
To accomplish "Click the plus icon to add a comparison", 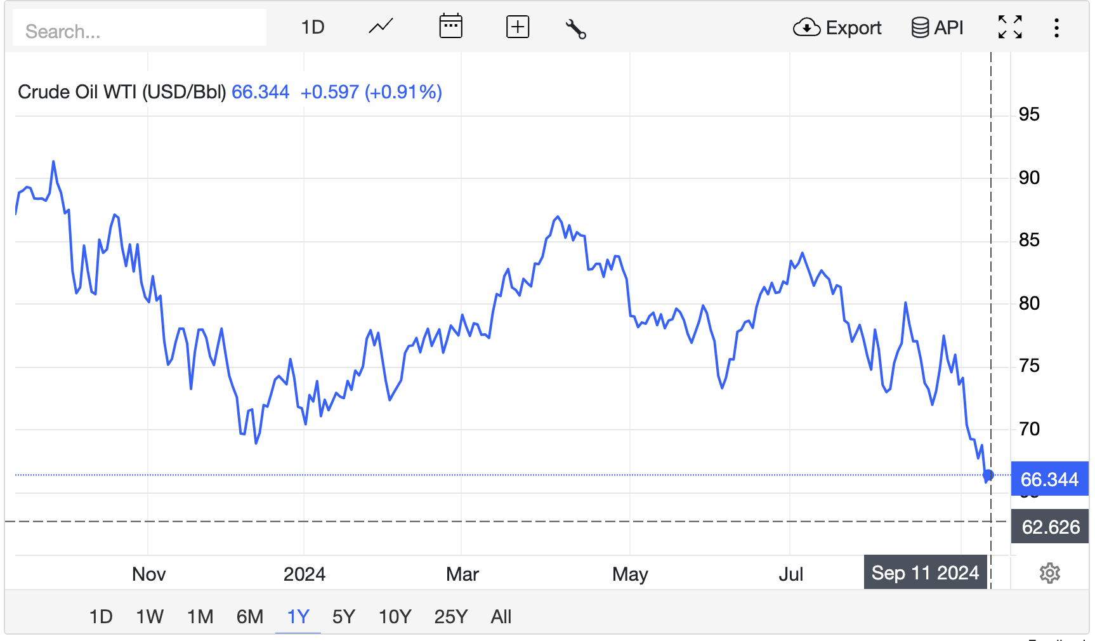I will 518,27.
